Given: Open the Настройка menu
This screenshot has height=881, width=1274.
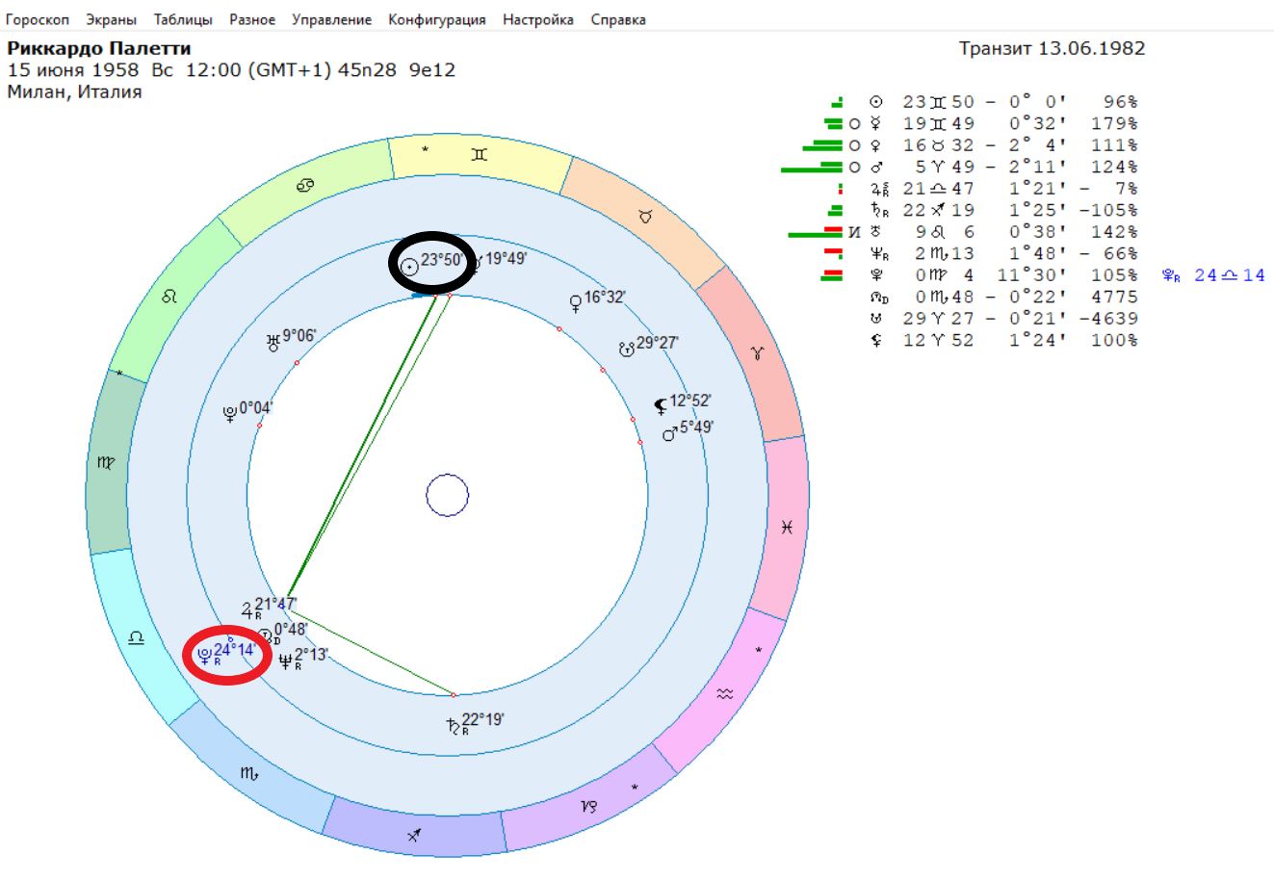Looking at the screenshot, I should pos(537,19).
